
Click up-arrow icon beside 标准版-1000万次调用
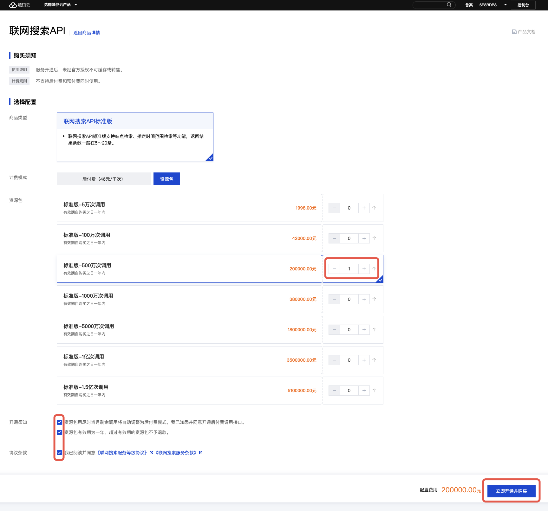374,299
